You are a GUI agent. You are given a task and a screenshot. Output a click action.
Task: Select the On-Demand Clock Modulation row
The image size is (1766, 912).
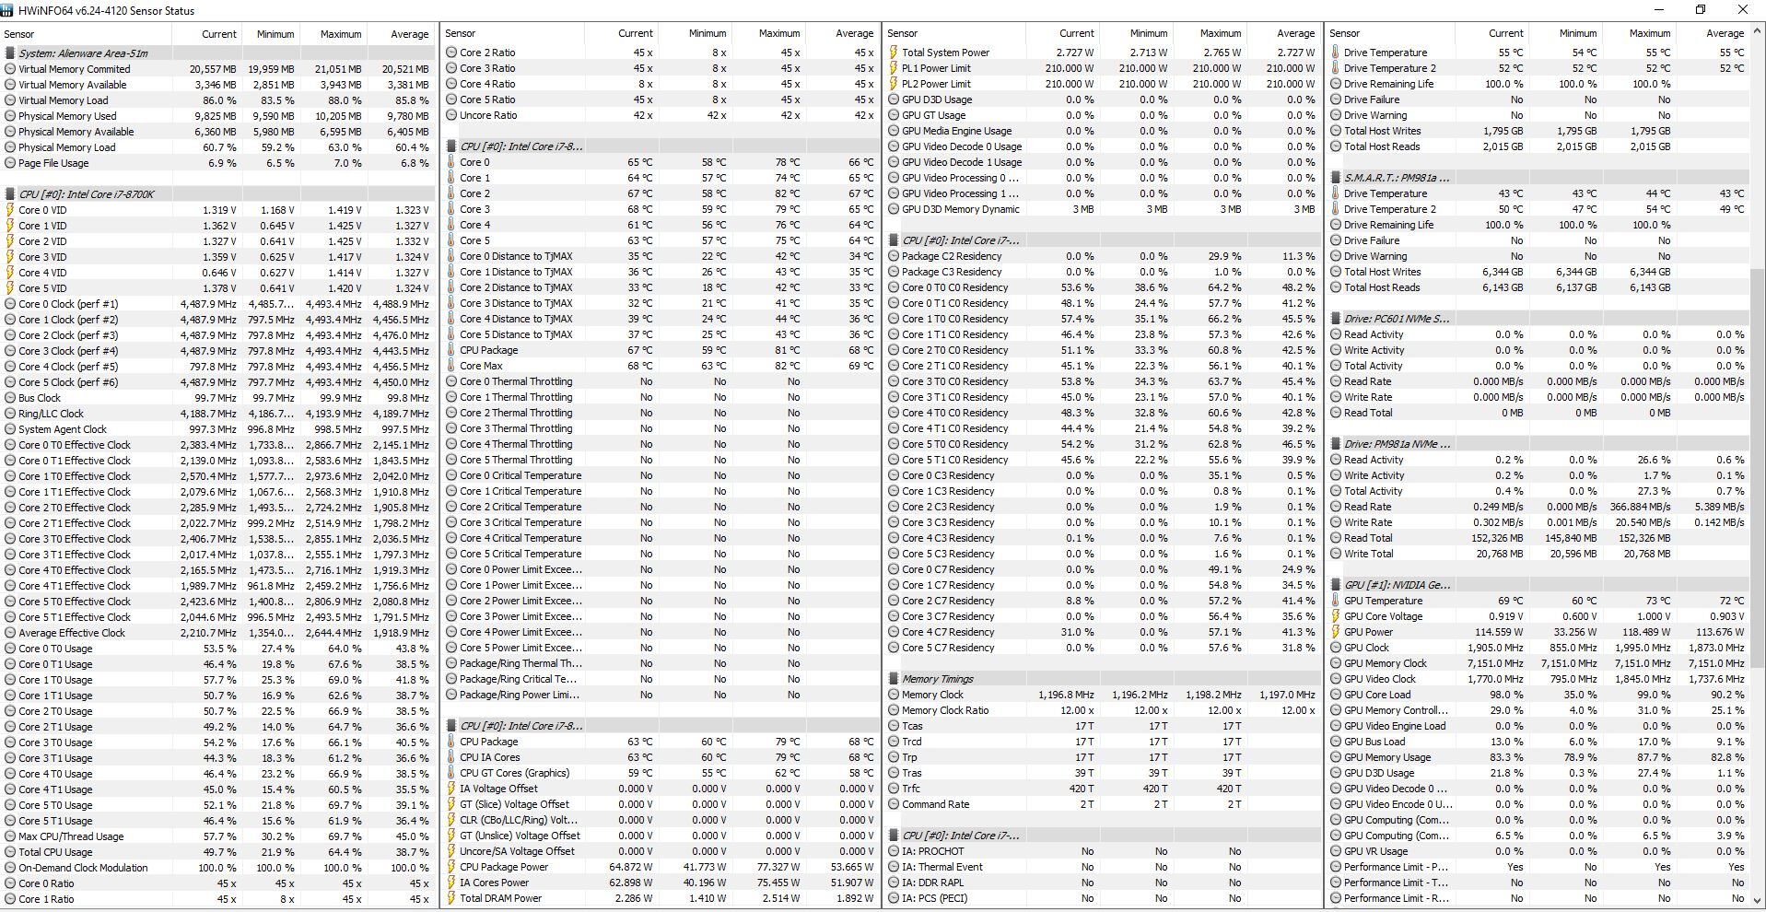coord(218,868)
